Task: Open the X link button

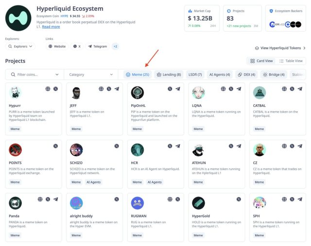Action: 77,47
